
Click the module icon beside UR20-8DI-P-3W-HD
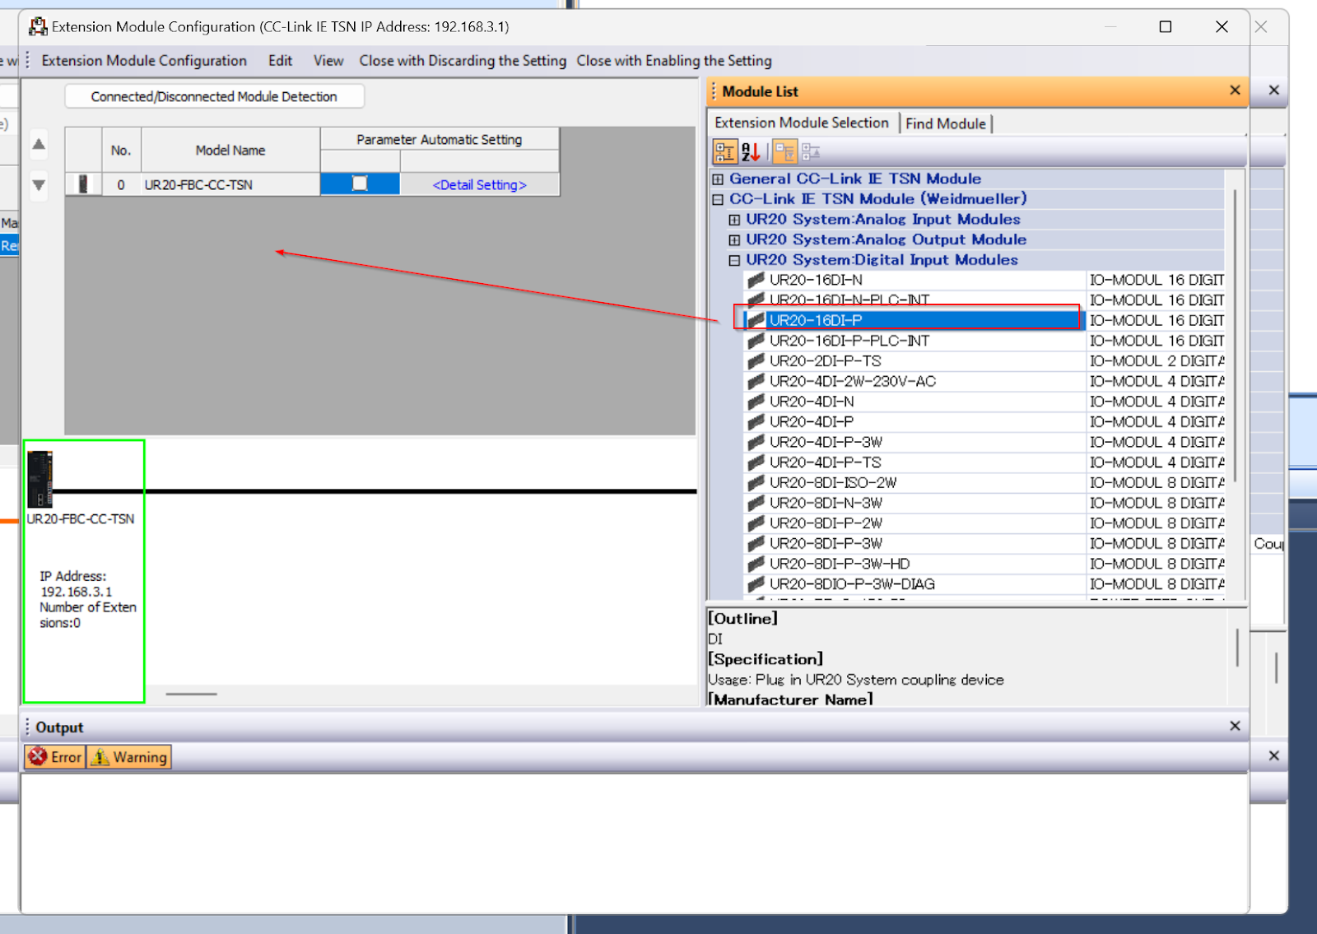click(756, 564)
